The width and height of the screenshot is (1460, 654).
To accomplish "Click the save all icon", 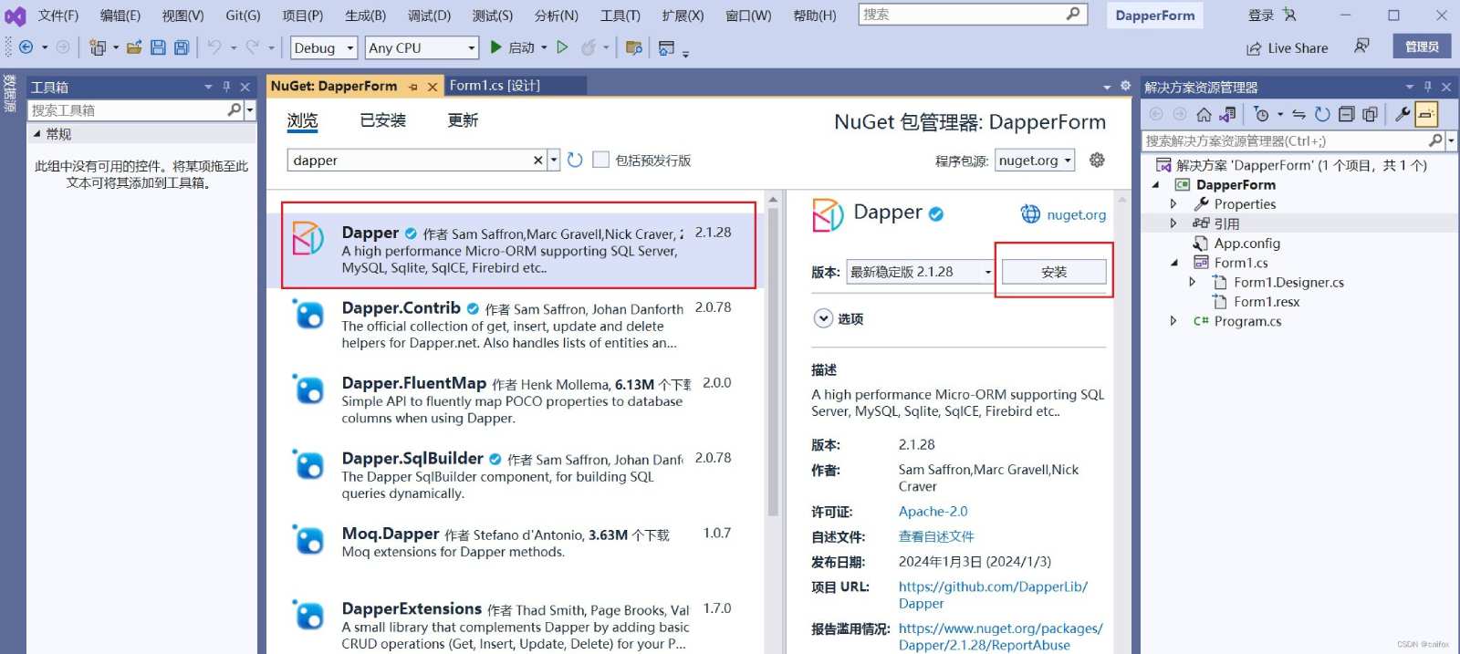I will tap(182, 47).
